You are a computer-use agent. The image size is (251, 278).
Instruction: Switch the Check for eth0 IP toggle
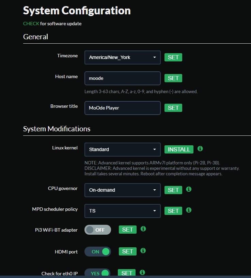click(97, 273)
